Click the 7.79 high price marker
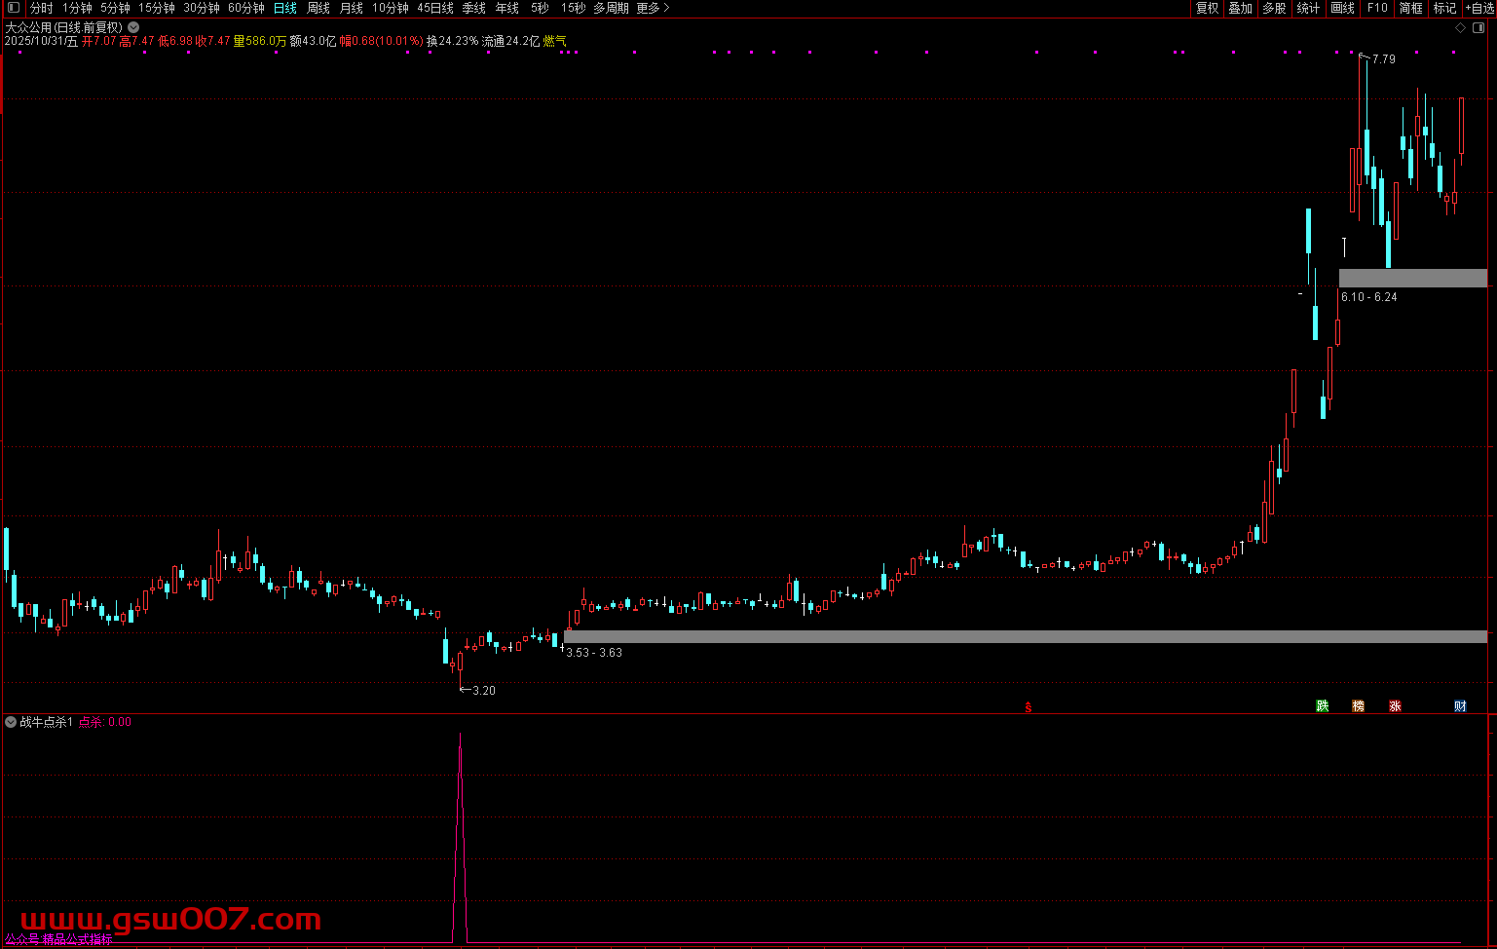This screenshot has width=1497, height=949. (1383, 59)
